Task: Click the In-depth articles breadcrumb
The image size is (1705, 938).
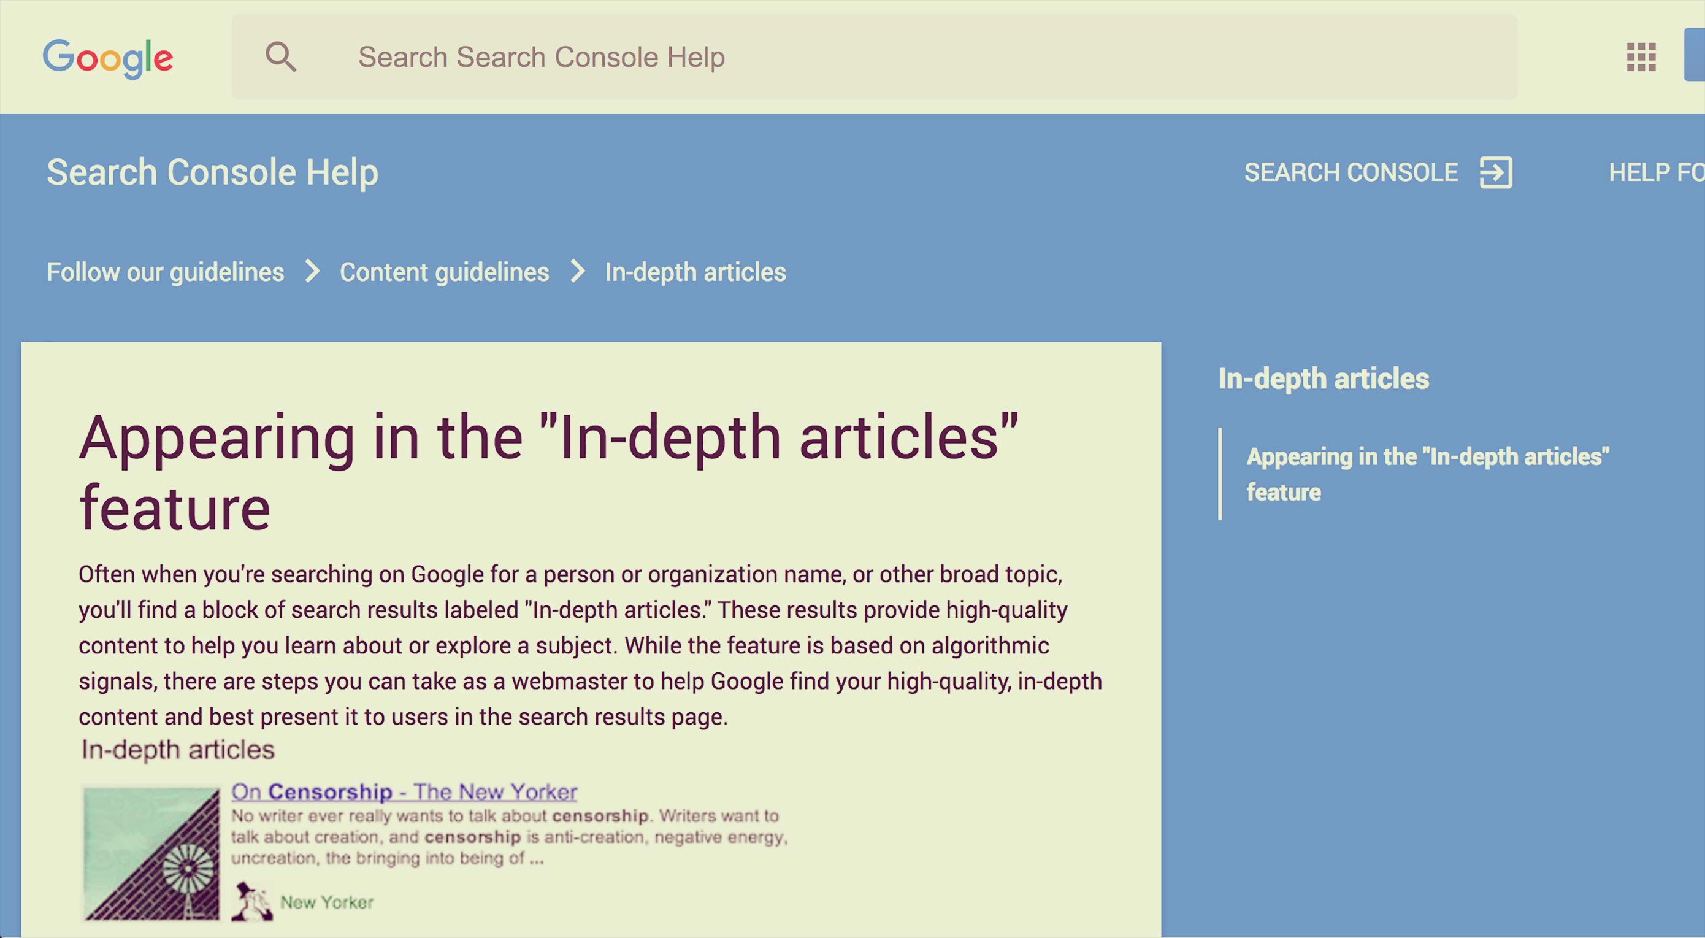Action: 695,272
